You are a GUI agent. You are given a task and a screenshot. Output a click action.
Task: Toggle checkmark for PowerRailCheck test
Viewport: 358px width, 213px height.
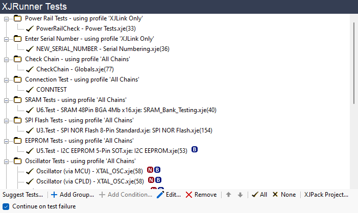pos(30,29)
